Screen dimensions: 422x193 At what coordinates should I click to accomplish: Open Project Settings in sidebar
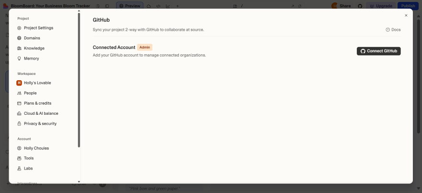[38, 28]
